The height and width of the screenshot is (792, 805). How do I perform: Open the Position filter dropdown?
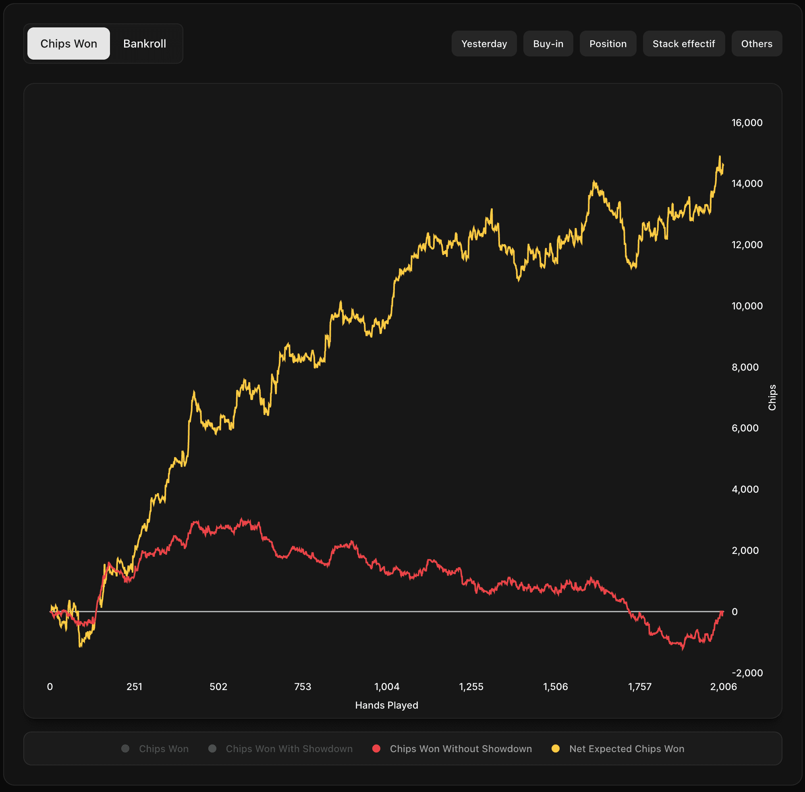coord(608,44)
